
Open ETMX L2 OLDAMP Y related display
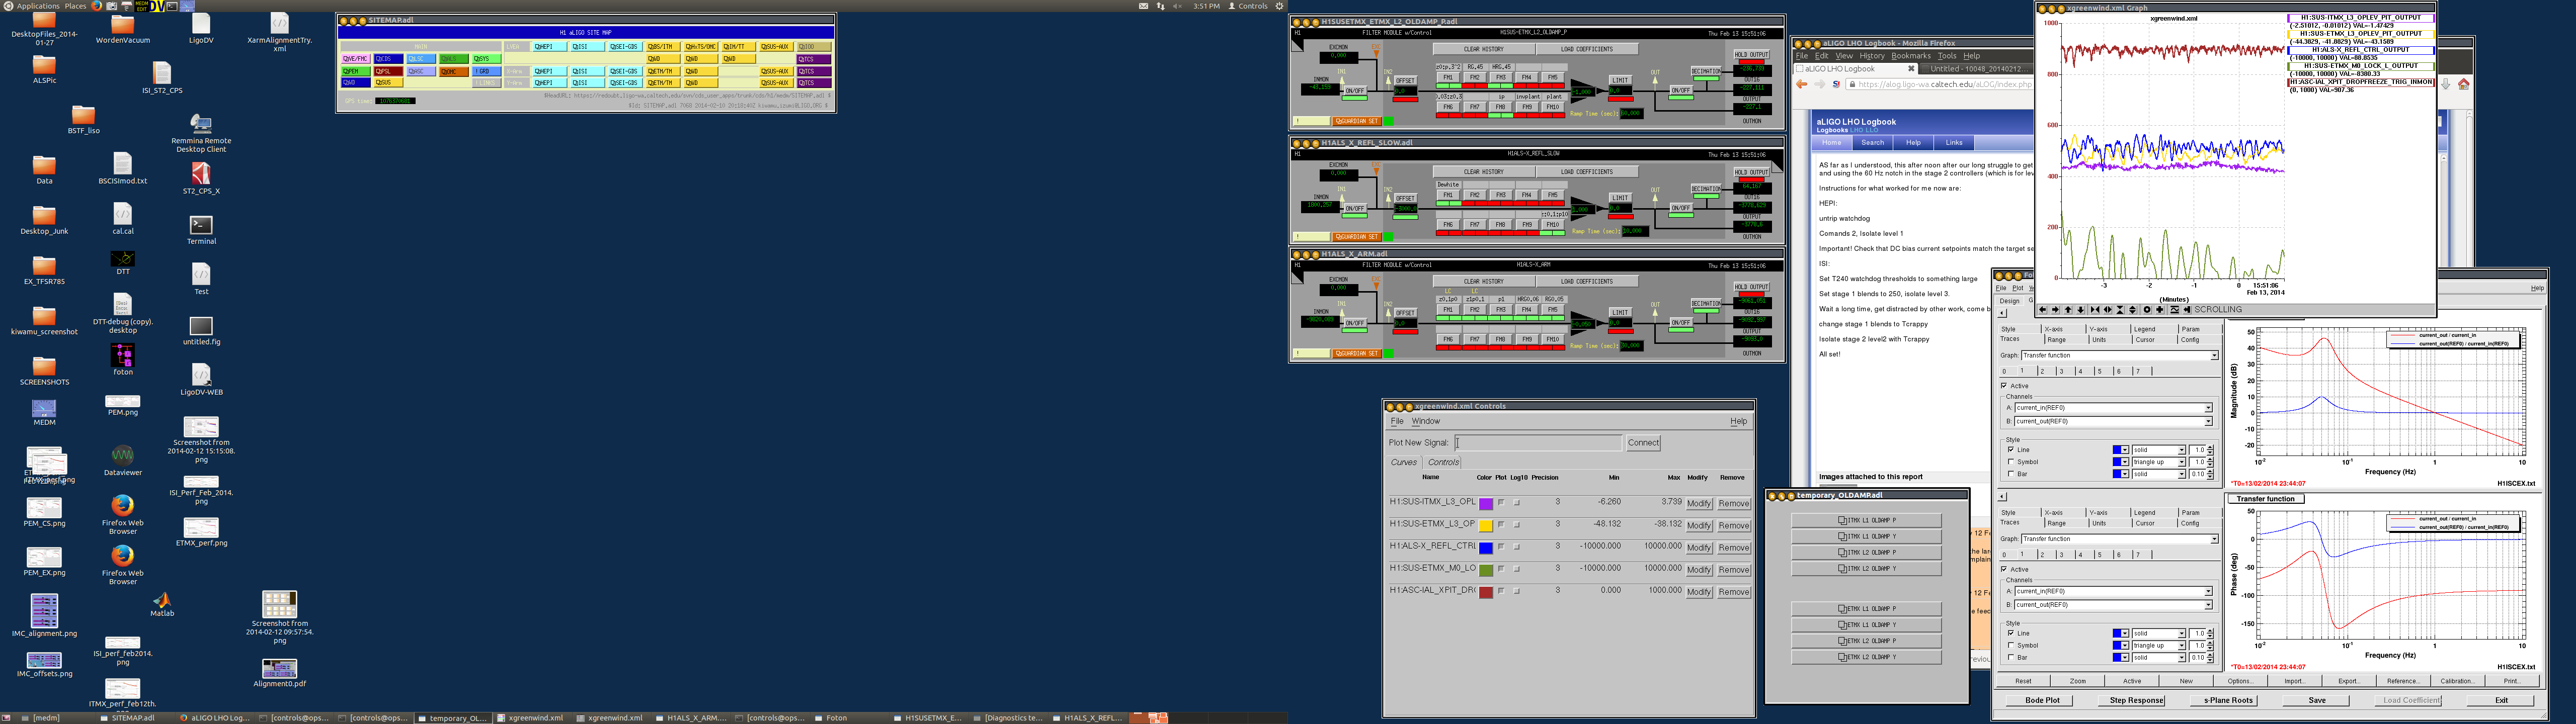[x=1866, y=657]
